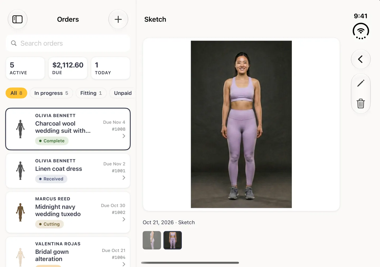Add a new order with plus button
This screenshot has width=380, height=267.
[118, 19]
